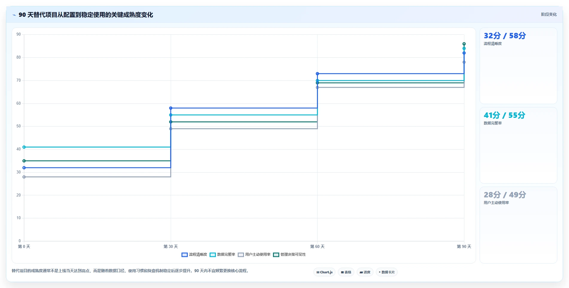569x288 pixels.
Task: Click the 管理决策可见性 point at 第 30 天
Action: click(171, 122)
